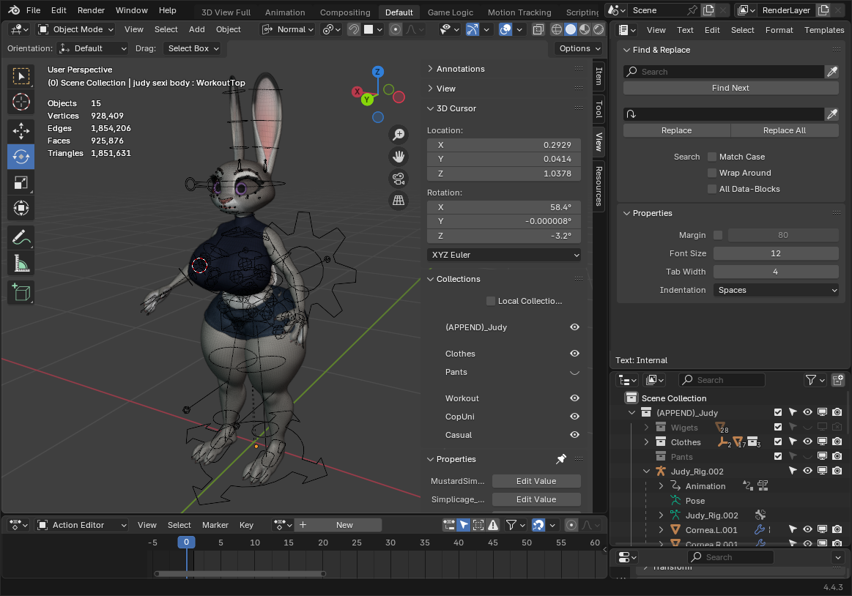Open the Marker menu in Action Editor

coord(215,525)
